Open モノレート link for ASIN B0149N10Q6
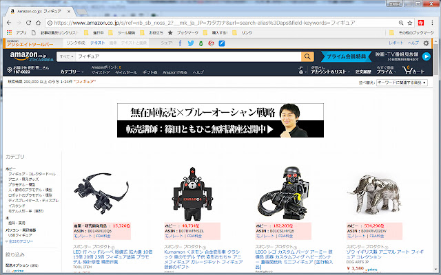441x275 pixels. click(x=83, y=236)
